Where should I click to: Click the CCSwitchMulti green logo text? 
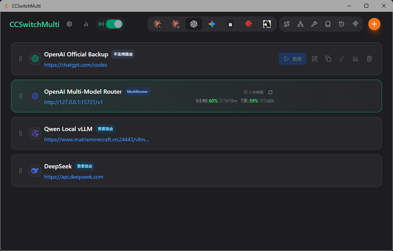(34, 24)
